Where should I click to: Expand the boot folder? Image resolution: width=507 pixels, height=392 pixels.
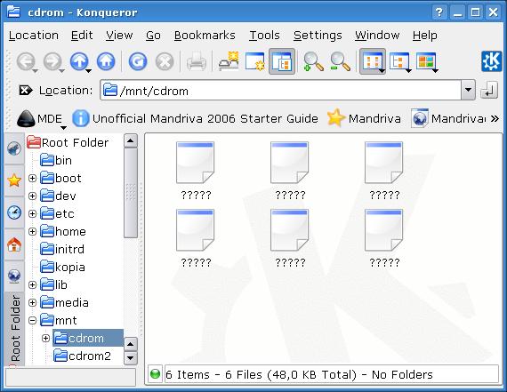click(32, 178)
